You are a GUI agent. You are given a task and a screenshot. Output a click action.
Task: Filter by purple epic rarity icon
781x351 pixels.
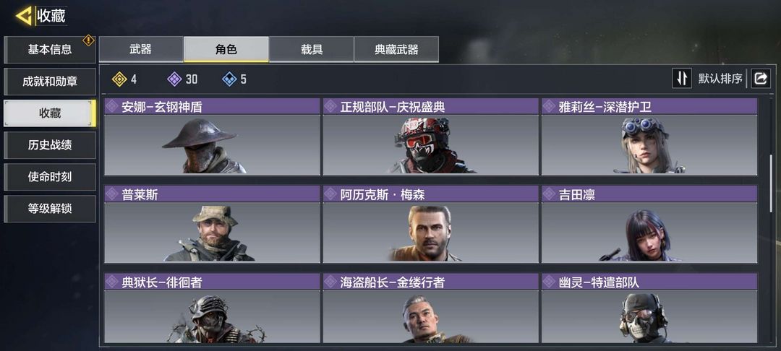174,79
